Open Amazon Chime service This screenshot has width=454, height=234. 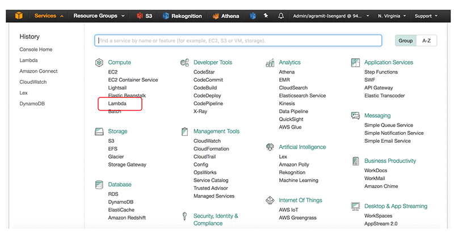(381, 186)
